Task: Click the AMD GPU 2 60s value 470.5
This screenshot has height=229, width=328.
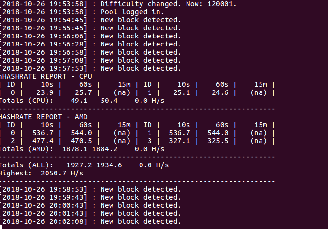Action: (x=81, y=141)
